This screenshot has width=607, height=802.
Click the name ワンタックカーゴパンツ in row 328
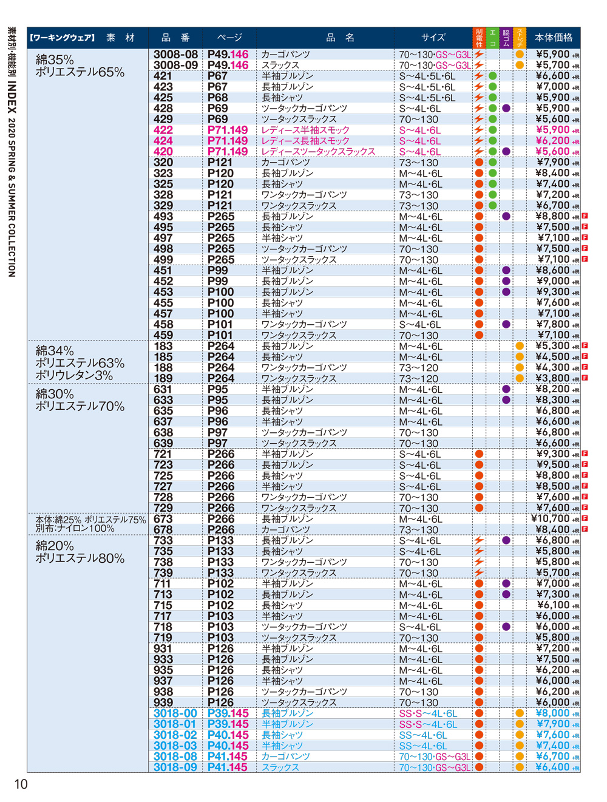tap(304, 195)
